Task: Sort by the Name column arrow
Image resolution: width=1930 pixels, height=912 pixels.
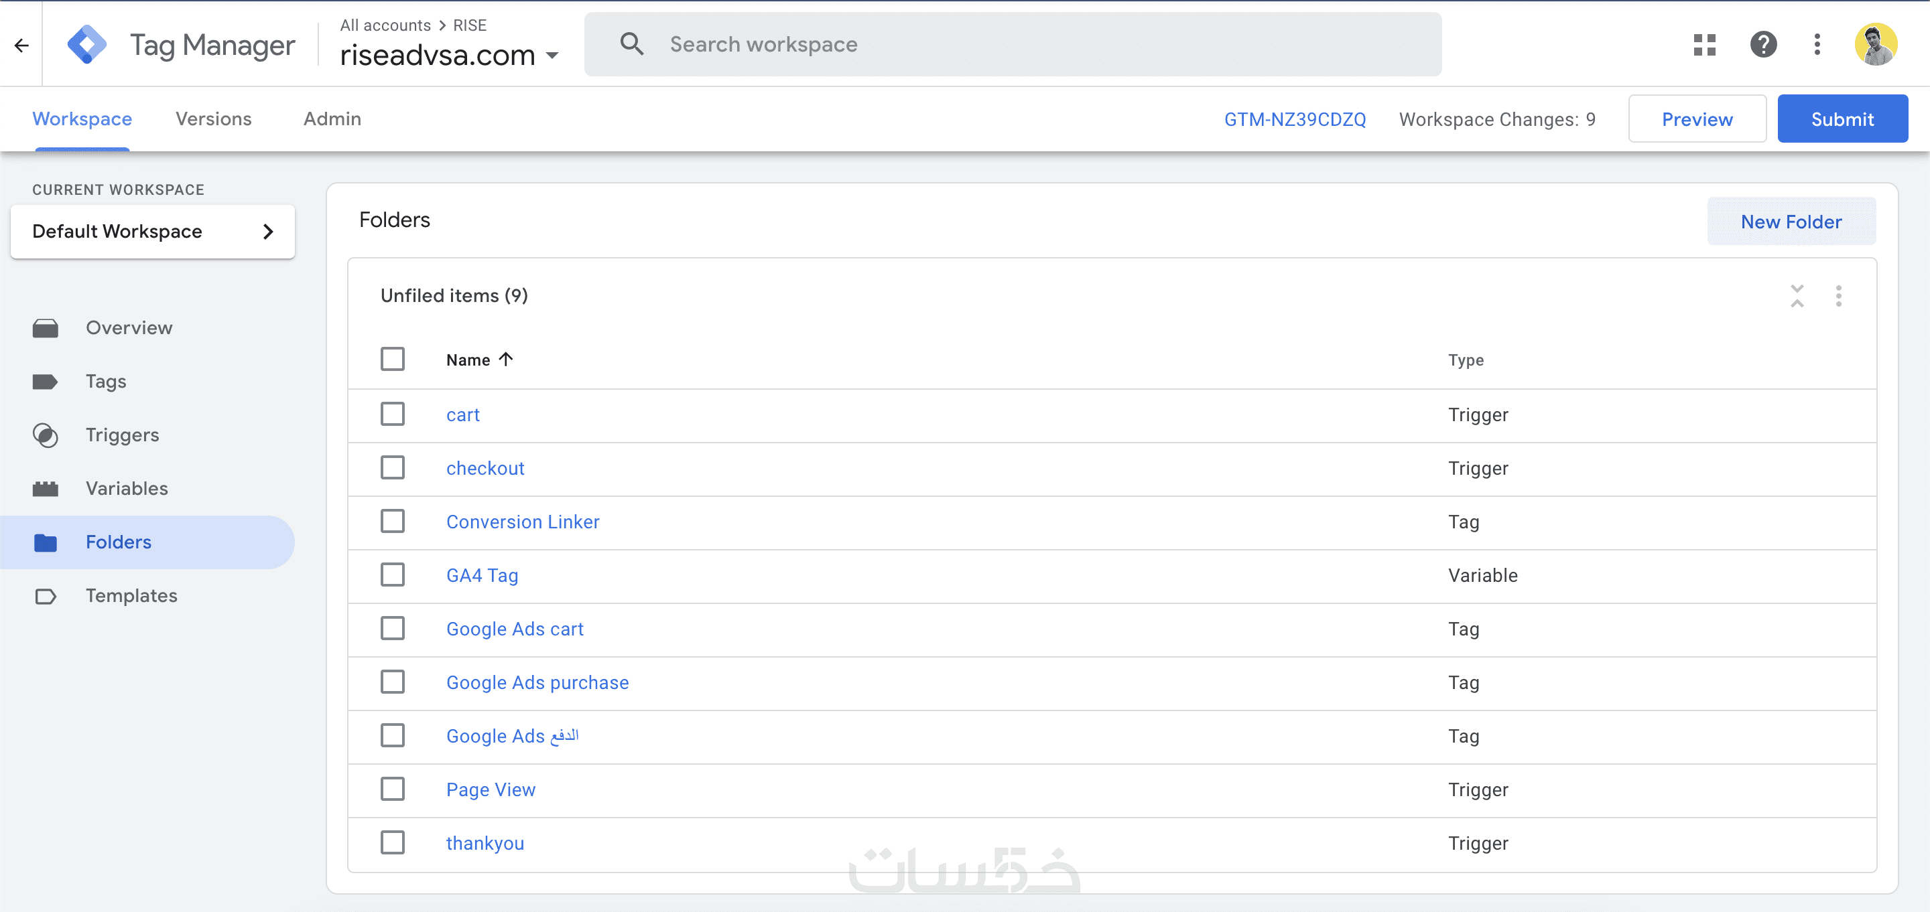Action: [507, 360]
